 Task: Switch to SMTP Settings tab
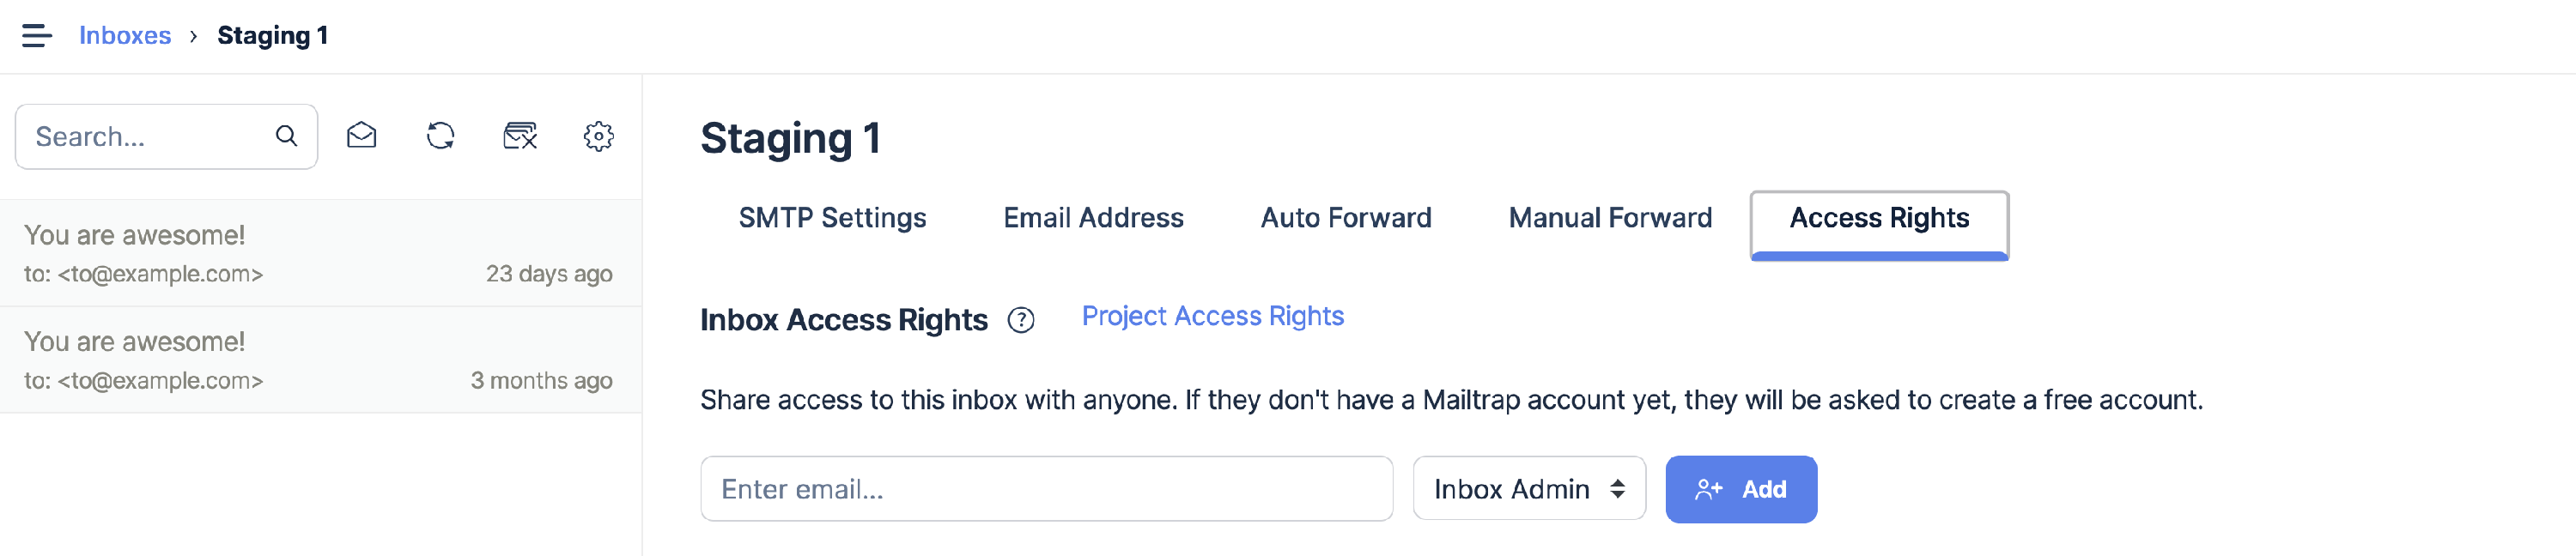(832, 218)
